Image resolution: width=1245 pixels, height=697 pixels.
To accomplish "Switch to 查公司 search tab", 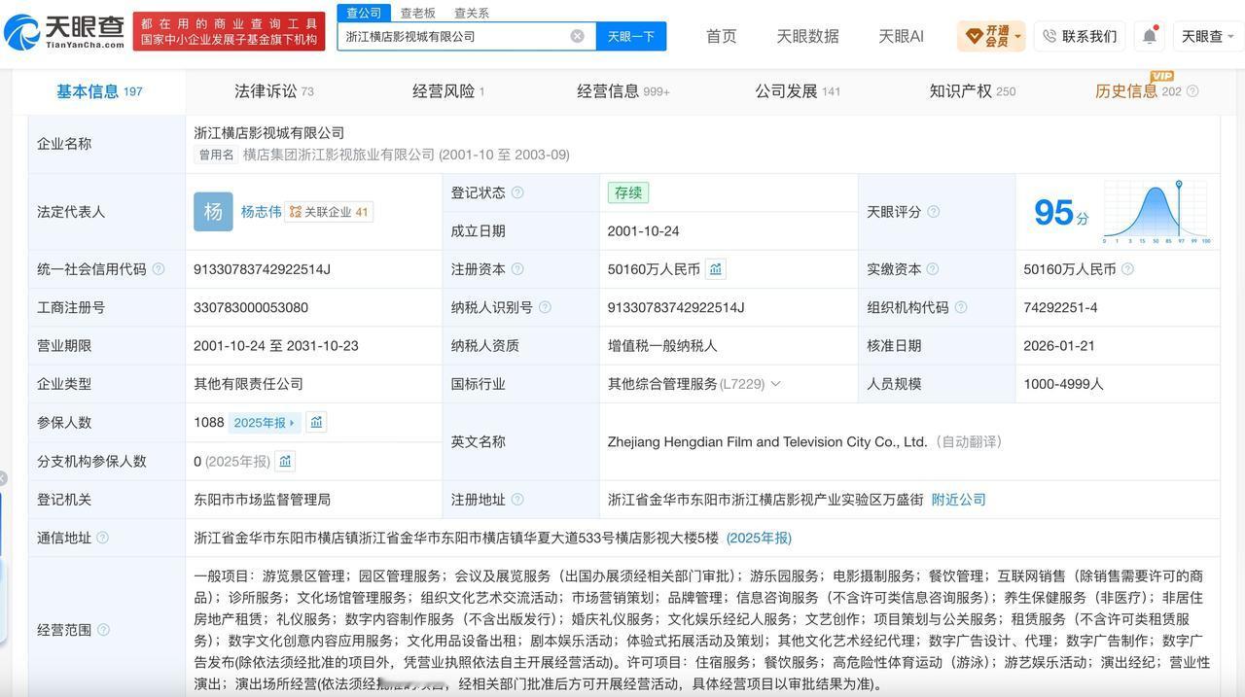I will coord(365,13).
